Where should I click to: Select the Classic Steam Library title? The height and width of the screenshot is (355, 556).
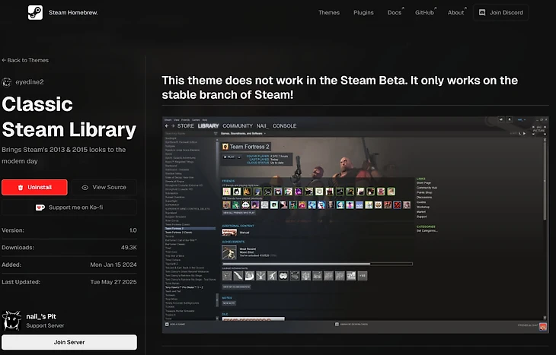click(69, 117)
